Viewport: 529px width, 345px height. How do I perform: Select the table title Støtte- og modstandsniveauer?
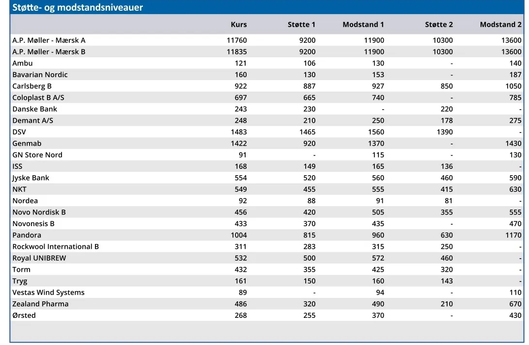click(x=78, y=8)
